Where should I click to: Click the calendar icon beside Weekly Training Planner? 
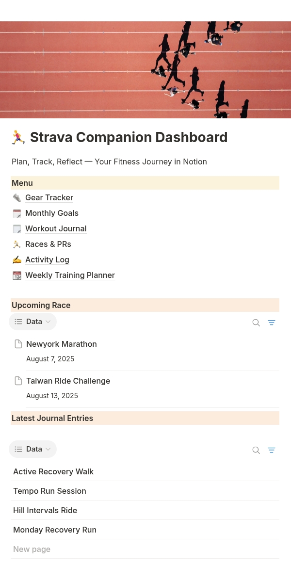point(17,275)
